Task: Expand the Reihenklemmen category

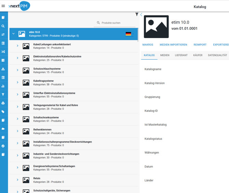Action: pos(17,131)
